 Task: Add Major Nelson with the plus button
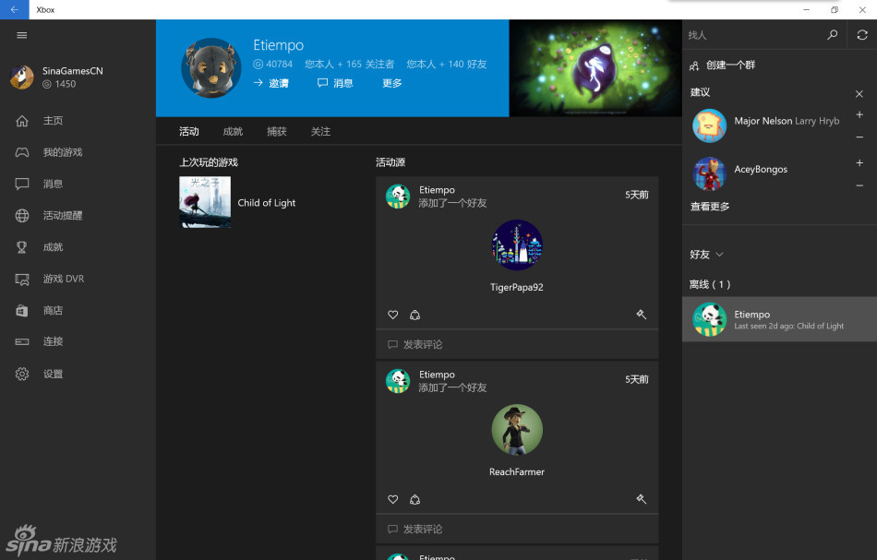coord(859,115)
